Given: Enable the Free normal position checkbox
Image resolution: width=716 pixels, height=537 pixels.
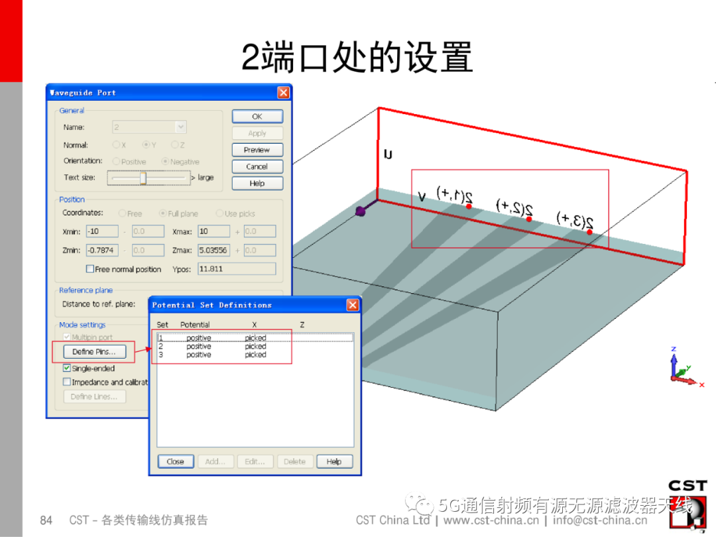Looking at the screenshot, I should [90, 268].
